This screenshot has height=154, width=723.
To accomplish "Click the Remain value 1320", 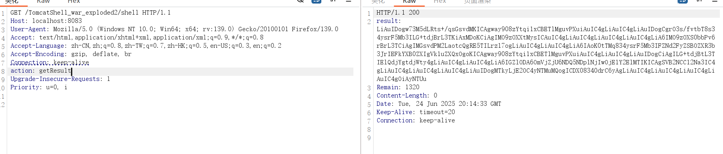I will [412, 87].
